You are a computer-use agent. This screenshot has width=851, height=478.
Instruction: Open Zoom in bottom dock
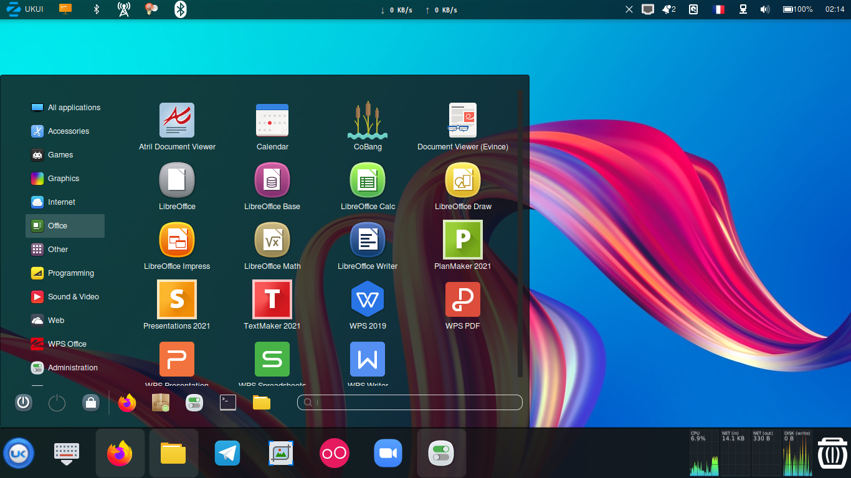pos(388,453)
